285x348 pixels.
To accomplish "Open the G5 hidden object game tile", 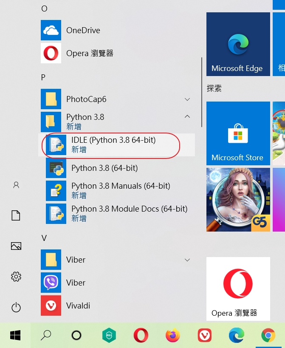I will pos(238,200).
